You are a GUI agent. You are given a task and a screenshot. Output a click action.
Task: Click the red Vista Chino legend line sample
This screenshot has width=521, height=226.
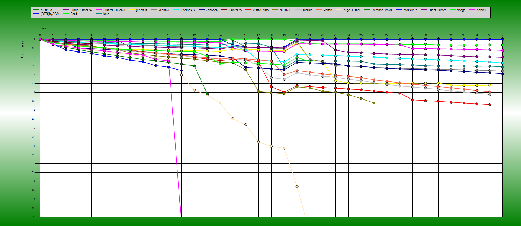248,10
